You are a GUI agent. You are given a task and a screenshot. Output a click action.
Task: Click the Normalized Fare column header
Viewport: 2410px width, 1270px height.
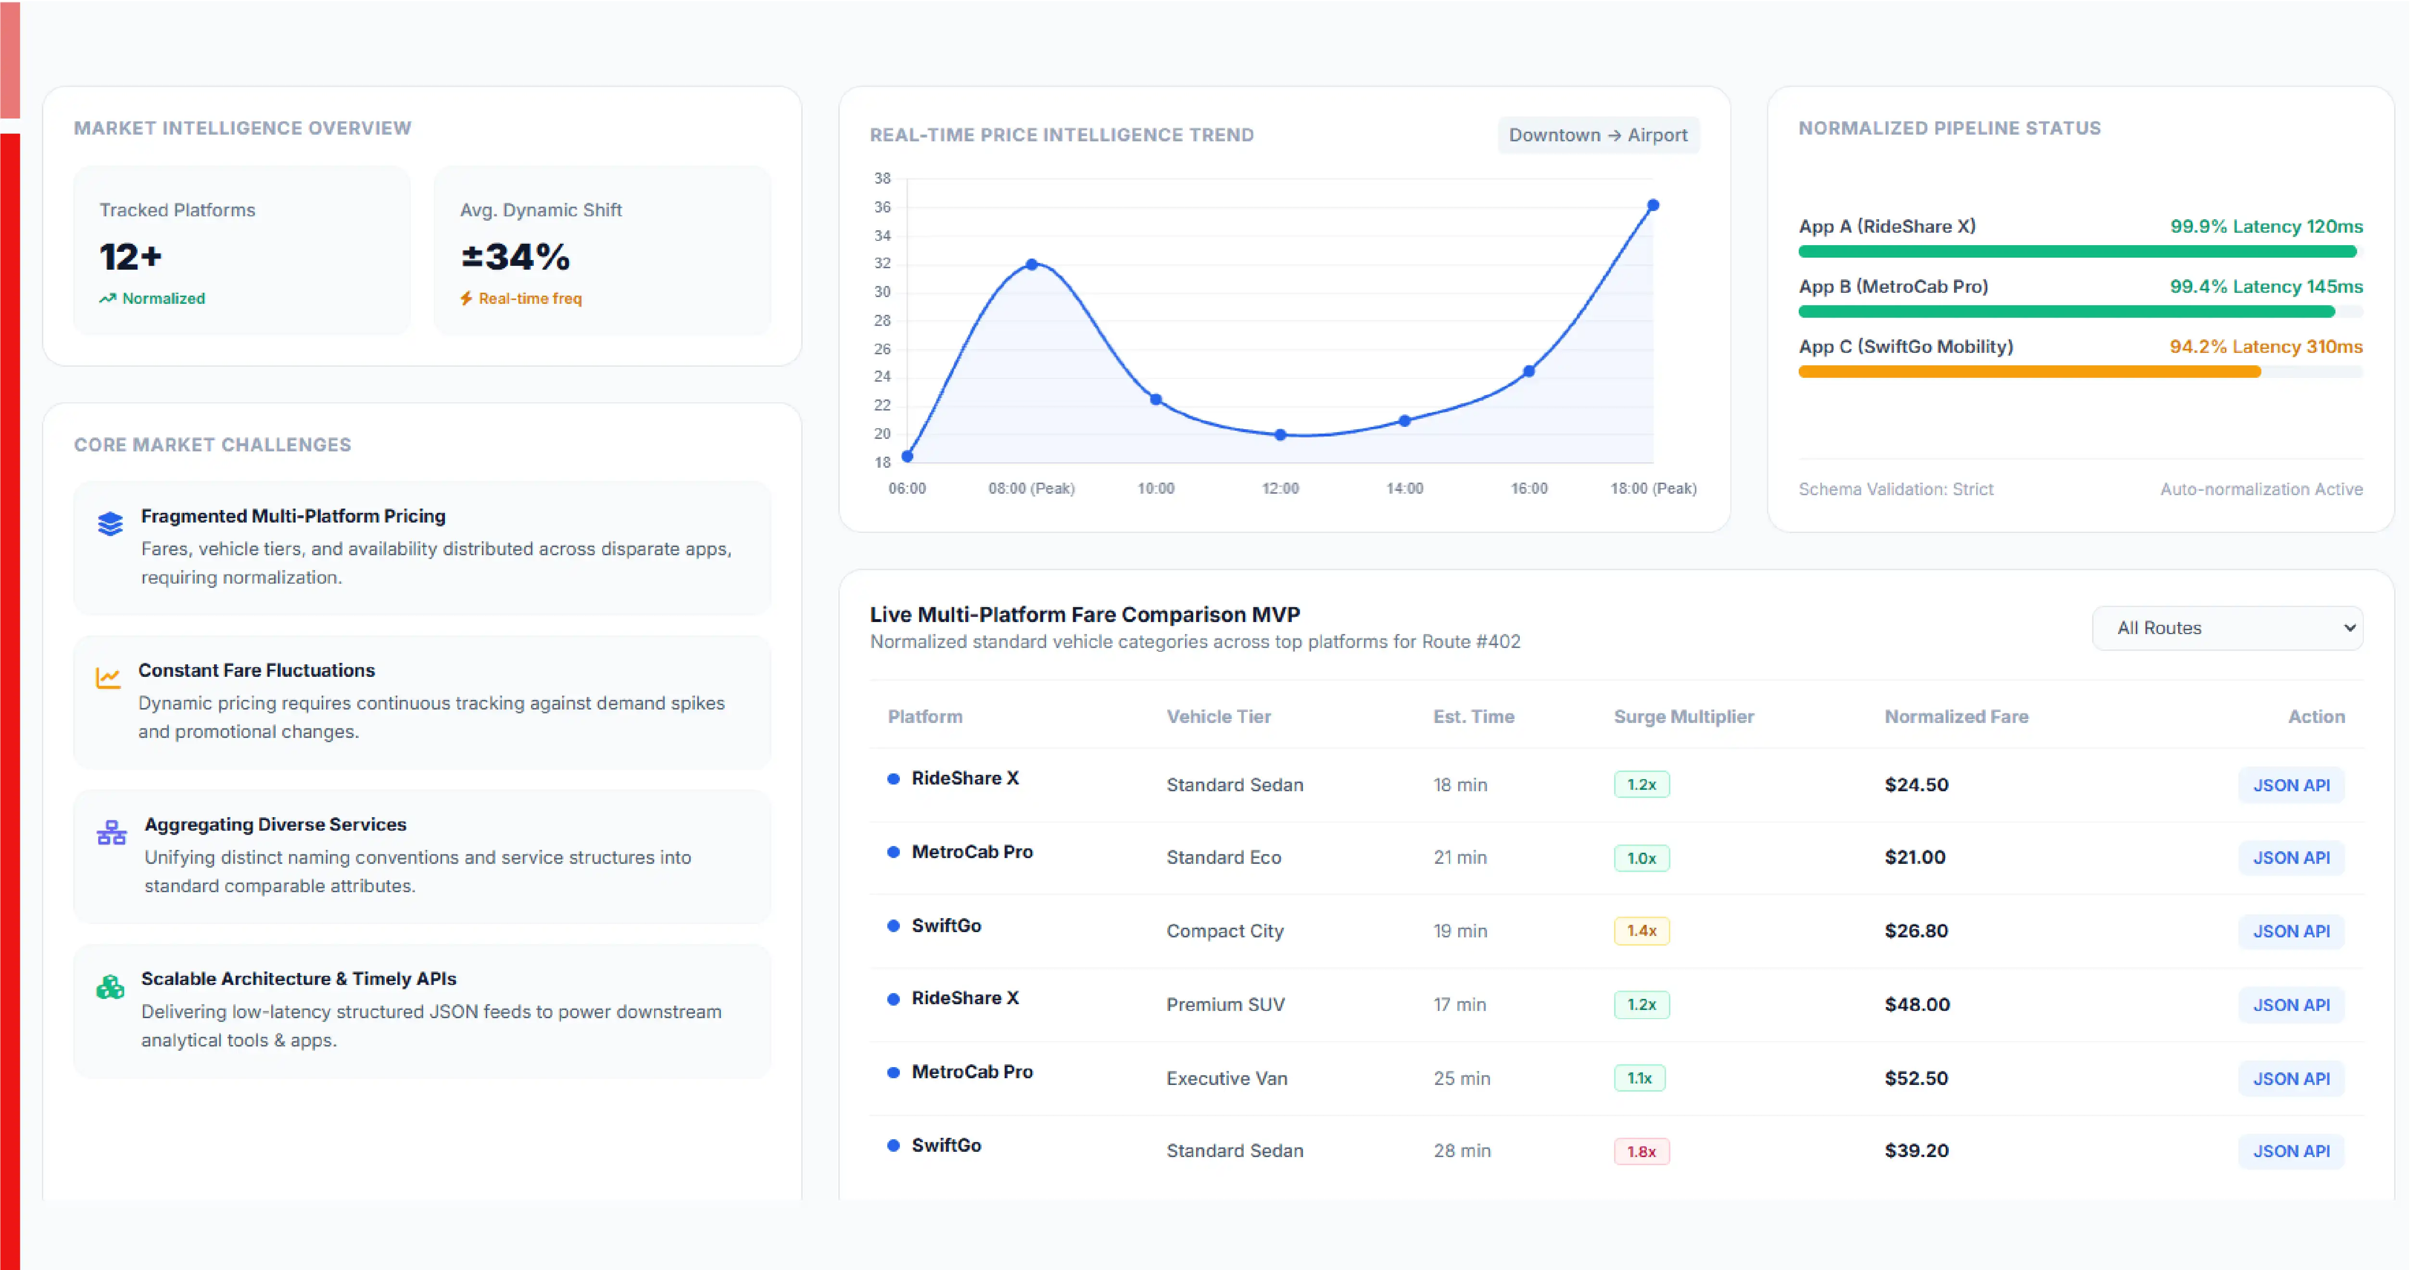[1956, 716]
